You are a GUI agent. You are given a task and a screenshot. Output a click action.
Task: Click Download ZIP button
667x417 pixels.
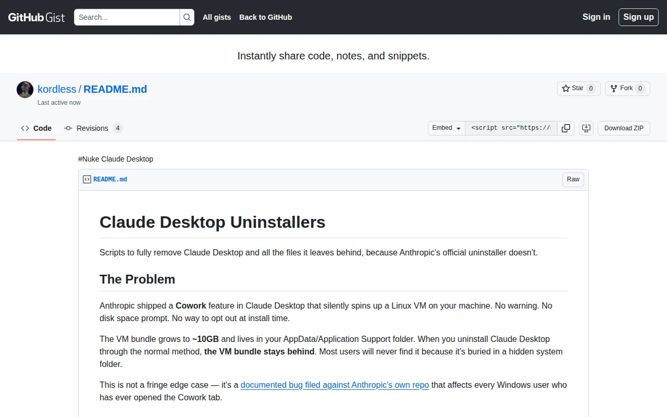(x=624, y=128)
